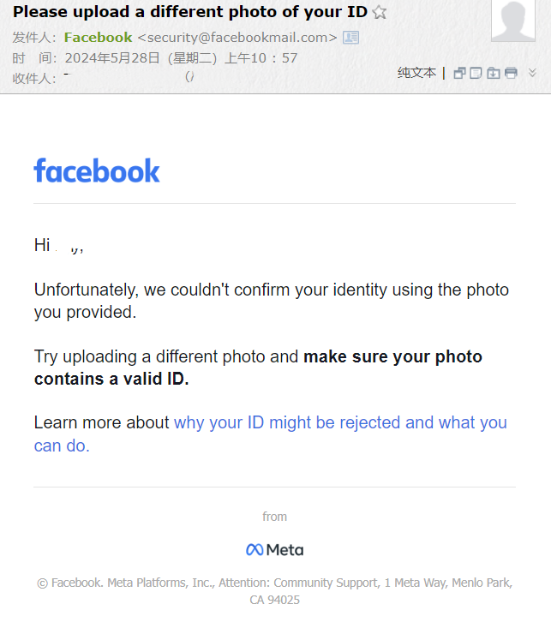Click the memo note icon in the header
551x622 pixels.
coord(476,74)
